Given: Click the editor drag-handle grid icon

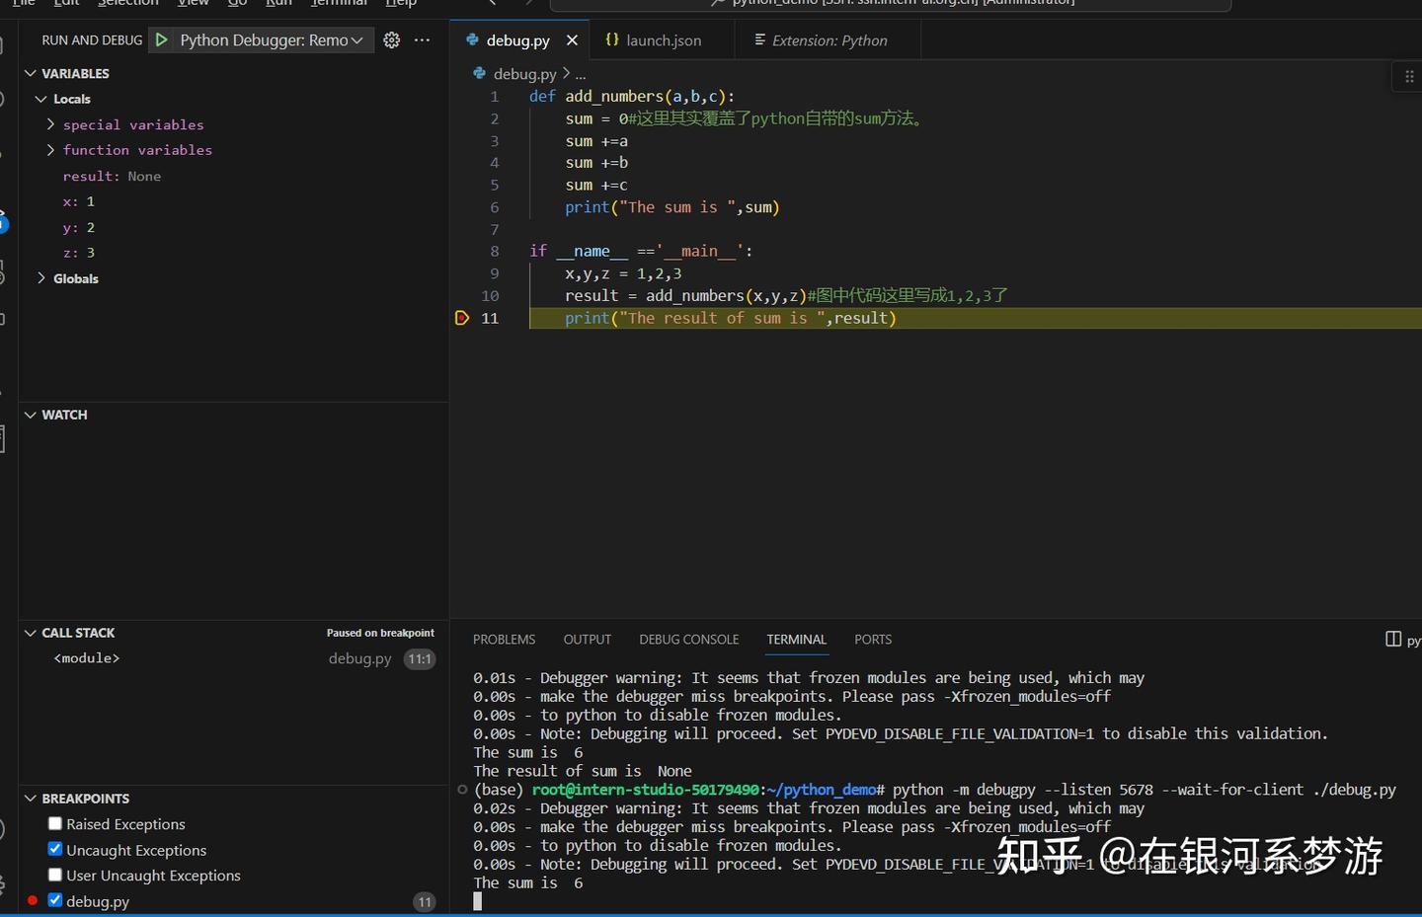Looking at the screenshot, I should [x=1409, y=76].
